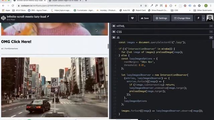Click the blue tag extension icon

pyautogui.click(x=190, y=6)
